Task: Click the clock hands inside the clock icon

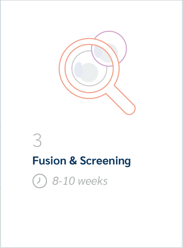Action: click(x=39, y=181)
